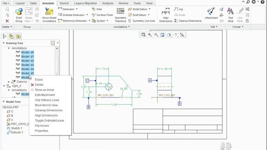Click the Zoom In icon
This screenshot has height=150, width=267.
pyautogui.click(x=150, y=35)
